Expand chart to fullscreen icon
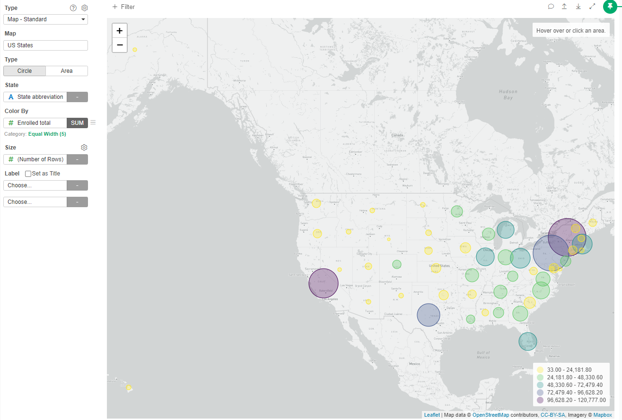This screenshot has height=420, width=622. click(592, 7)
